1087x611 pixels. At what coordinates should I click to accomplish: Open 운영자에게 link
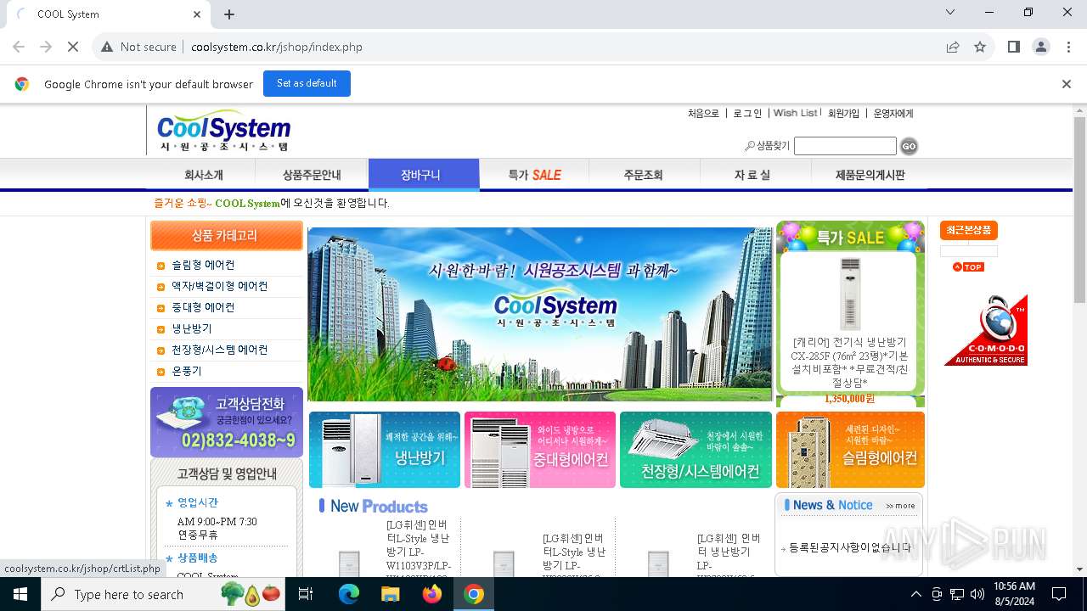(893, 113)
